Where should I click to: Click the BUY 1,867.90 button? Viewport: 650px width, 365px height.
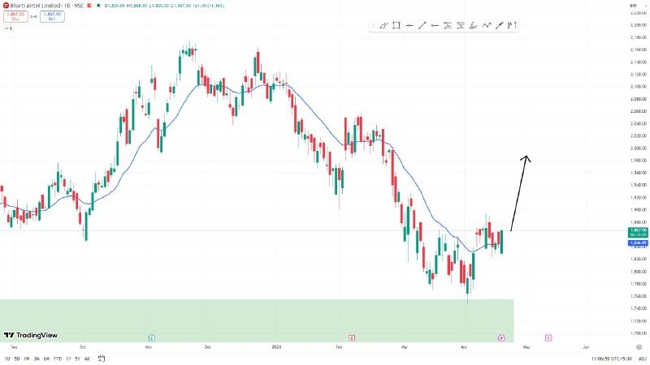(52, 16)
